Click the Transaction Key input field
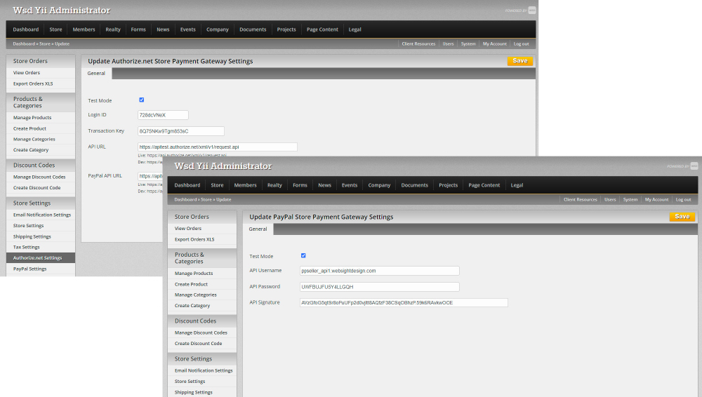Image resolution: width=702 pixels, height=397 pixels. (181, 131)
